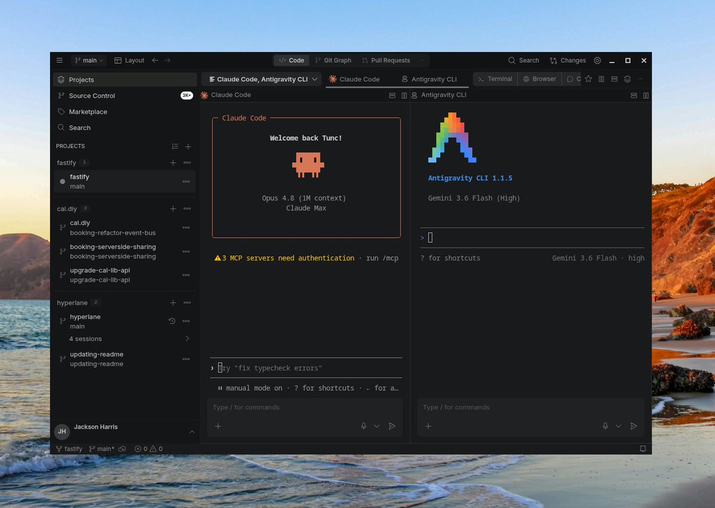Open the history icon on hyperlane row
Viewport: 715px width, 508px height.
172,321
